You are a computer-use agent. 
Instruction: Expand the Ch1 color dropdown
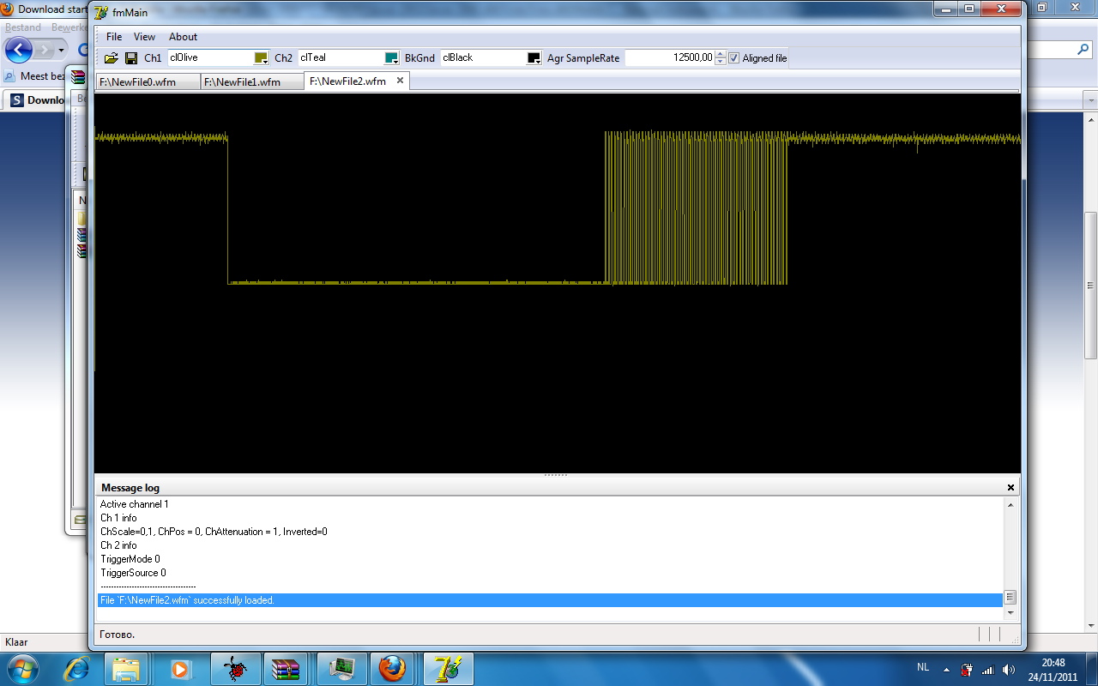[262, 58]
